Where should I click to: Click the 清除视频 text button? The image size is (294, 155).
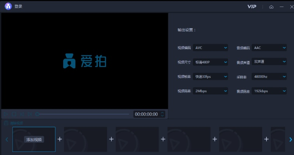(17, 123)
